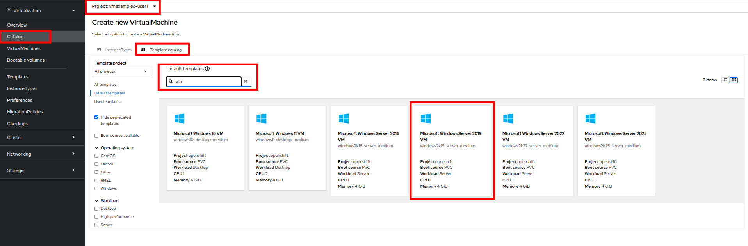This screenshot has width=748, height=246.
Task: Uncheck Hide deprecated templates
Action: (96, 117)
